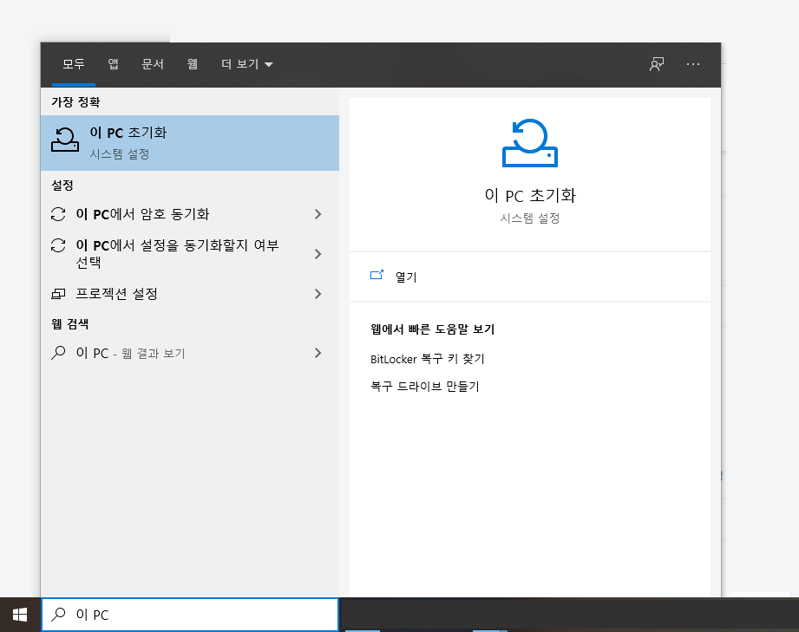Switch to the 웹 tab
799x632 pixels.
coord(192,64)
